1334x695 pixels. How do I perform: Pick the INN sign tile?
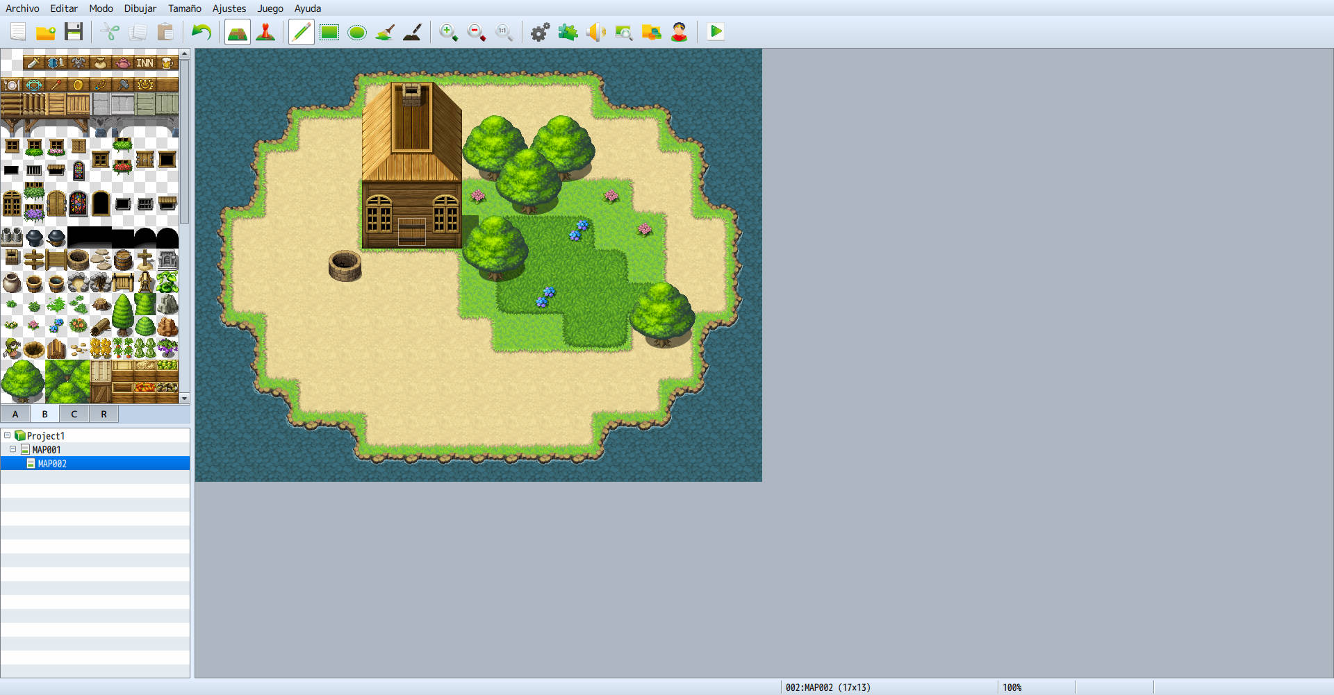coord(145,62)
